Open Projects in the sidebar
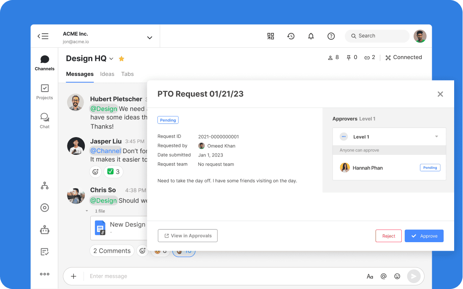 [45, 92]
